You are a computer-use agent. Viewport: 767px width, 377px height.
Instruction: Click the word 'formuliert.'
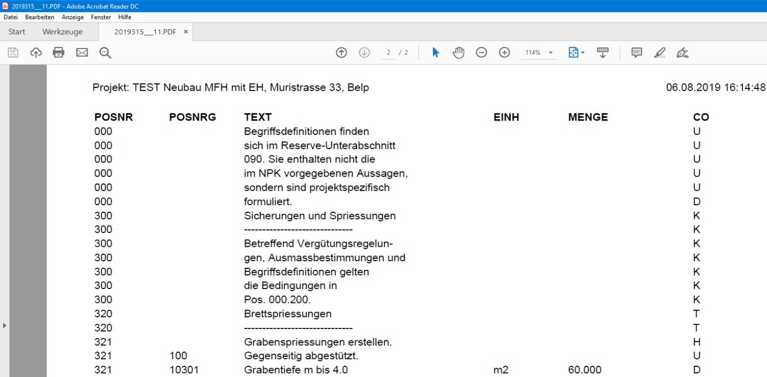[268, 202]
